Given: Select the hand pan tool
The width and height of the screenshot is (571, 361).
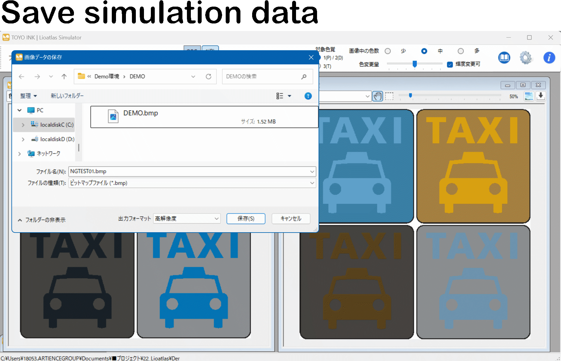Looking at the screenshot, I should 377,96.
